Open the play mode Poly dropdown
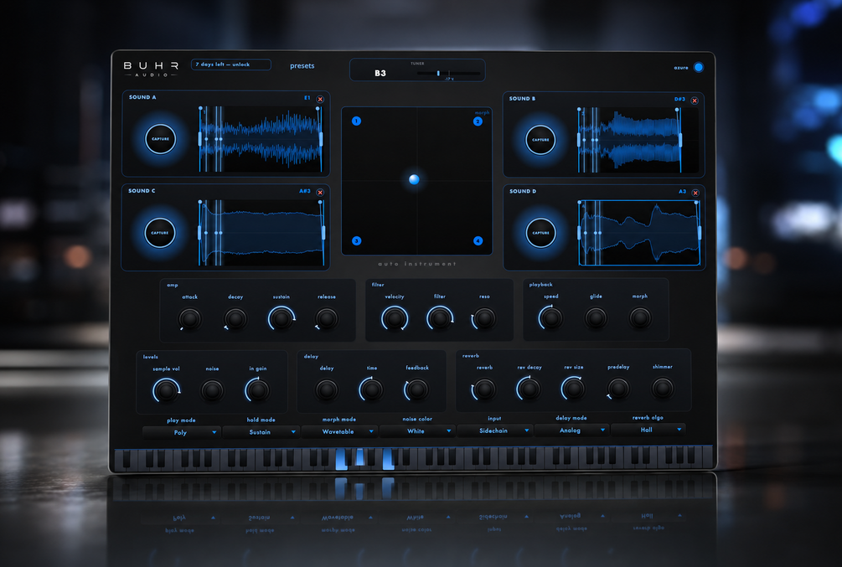The height and width of the screenshot is (567, 842). pyautogui.click(x=182, y=432)
